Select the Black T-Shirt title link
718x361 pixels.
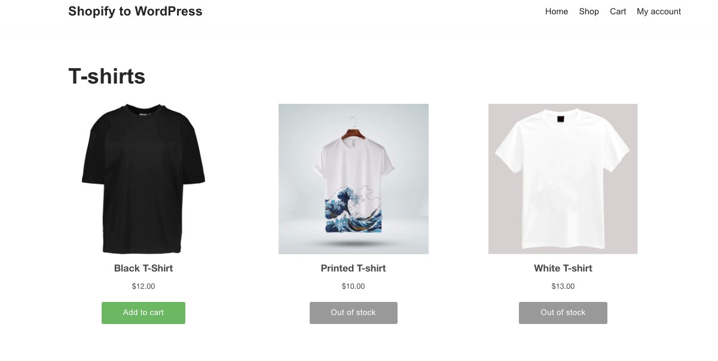[x=143, y=269]
